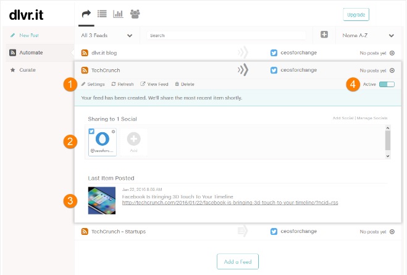The image size is (407, 275).
Task: Click View Feed link
Action: pyautogui.click(x=154, y=84)
